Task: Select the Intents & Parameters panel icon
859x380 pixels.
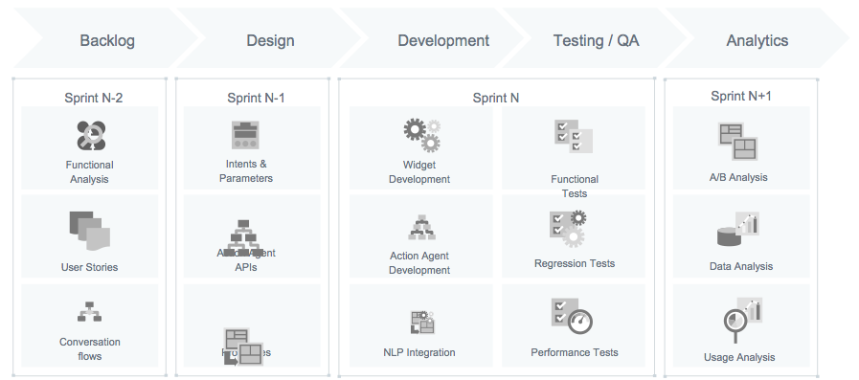Action: 245,135
